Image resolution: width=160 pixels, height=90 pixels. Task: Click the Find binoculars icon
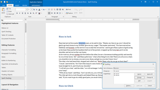click(67, 9)
